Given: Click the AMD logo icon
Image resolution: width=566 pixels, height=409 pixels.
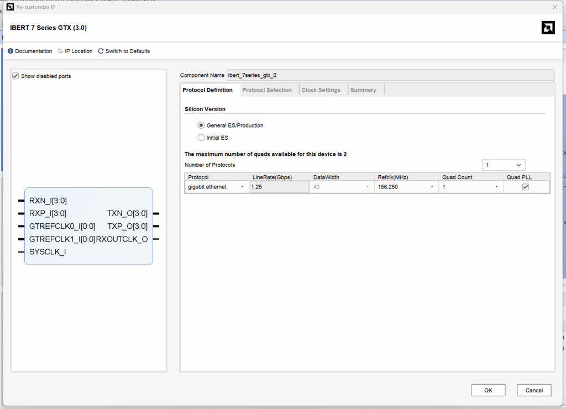Looking at the screenshot, I should [547, 28].
